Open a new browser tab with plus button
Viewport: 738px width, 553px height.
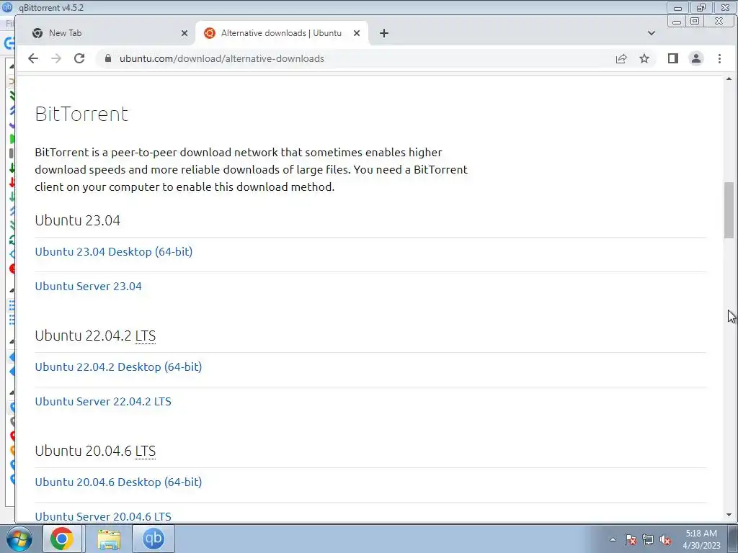384,33
